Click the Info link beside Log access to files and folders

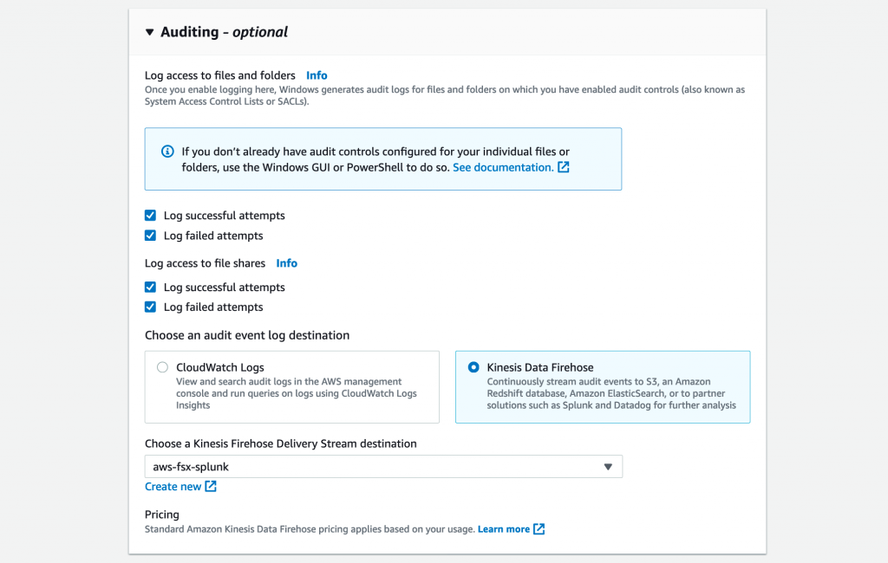(317, 75)
